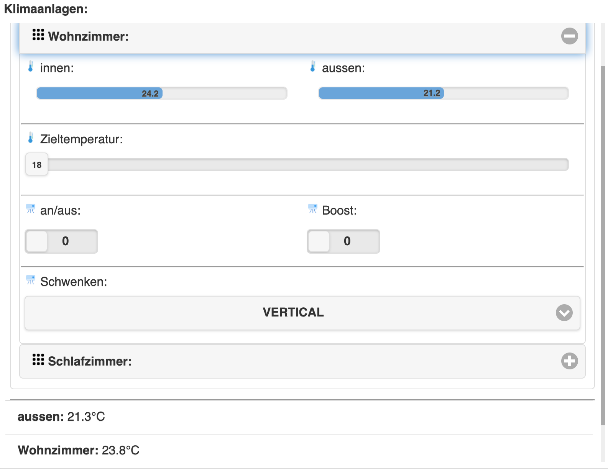Click the 'Schwenken:' label
This screenshot has height=469, width=608.
point(74,282)
